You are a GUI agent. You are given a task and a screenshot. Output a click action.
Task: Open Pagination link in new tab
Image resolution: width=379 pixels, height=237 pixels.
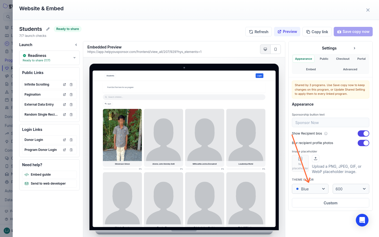64,95
